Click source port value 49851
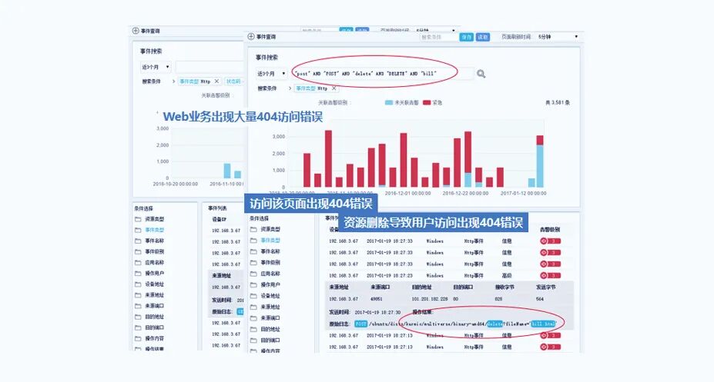 click(x=376, y=299)
